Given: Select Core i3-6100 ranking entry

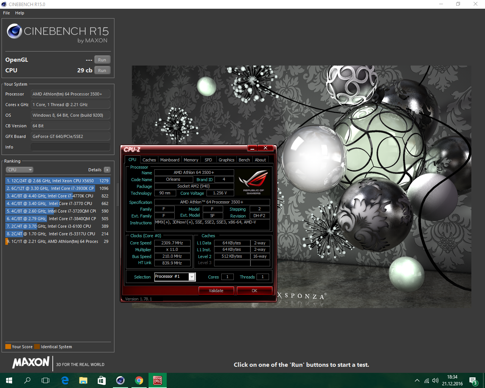Looking at the screenshot, I should pos(58,226).
